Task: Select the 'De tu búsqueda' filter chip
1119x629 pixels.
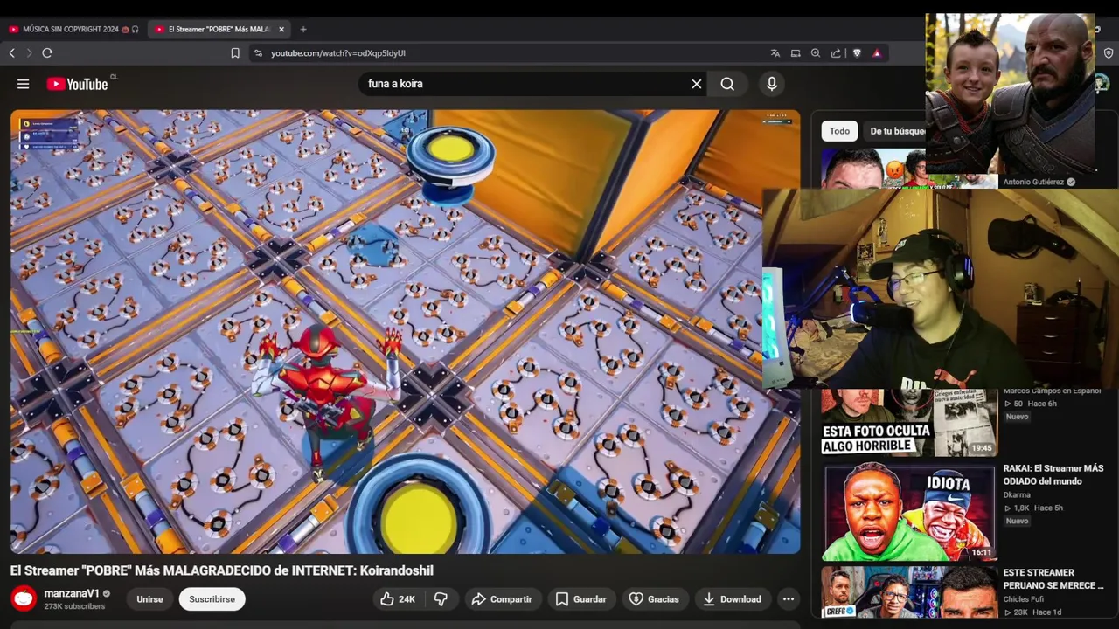Action: point(897,131)
